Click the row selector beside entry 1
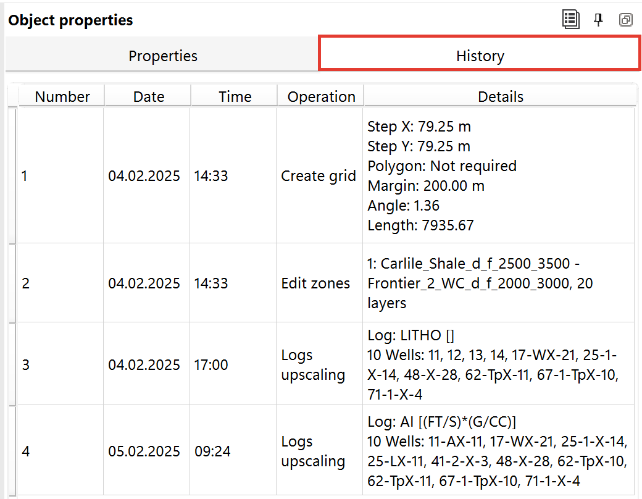642x499 pixels. (x=11, y=175)
